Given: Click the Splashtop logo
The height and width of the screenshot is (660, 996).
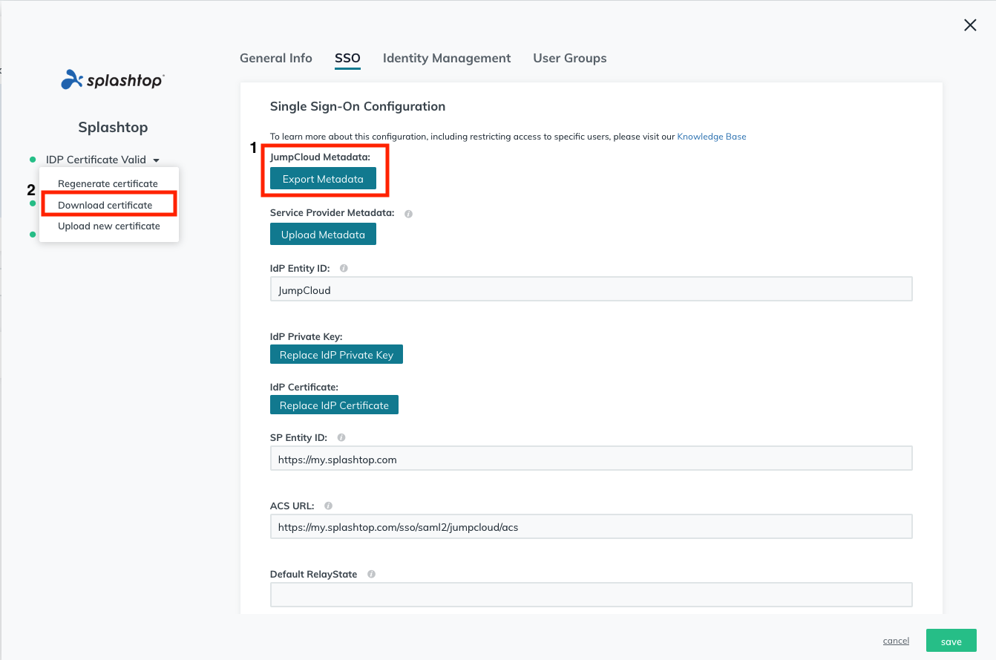Looking at the screenshot, I should 113,80.
